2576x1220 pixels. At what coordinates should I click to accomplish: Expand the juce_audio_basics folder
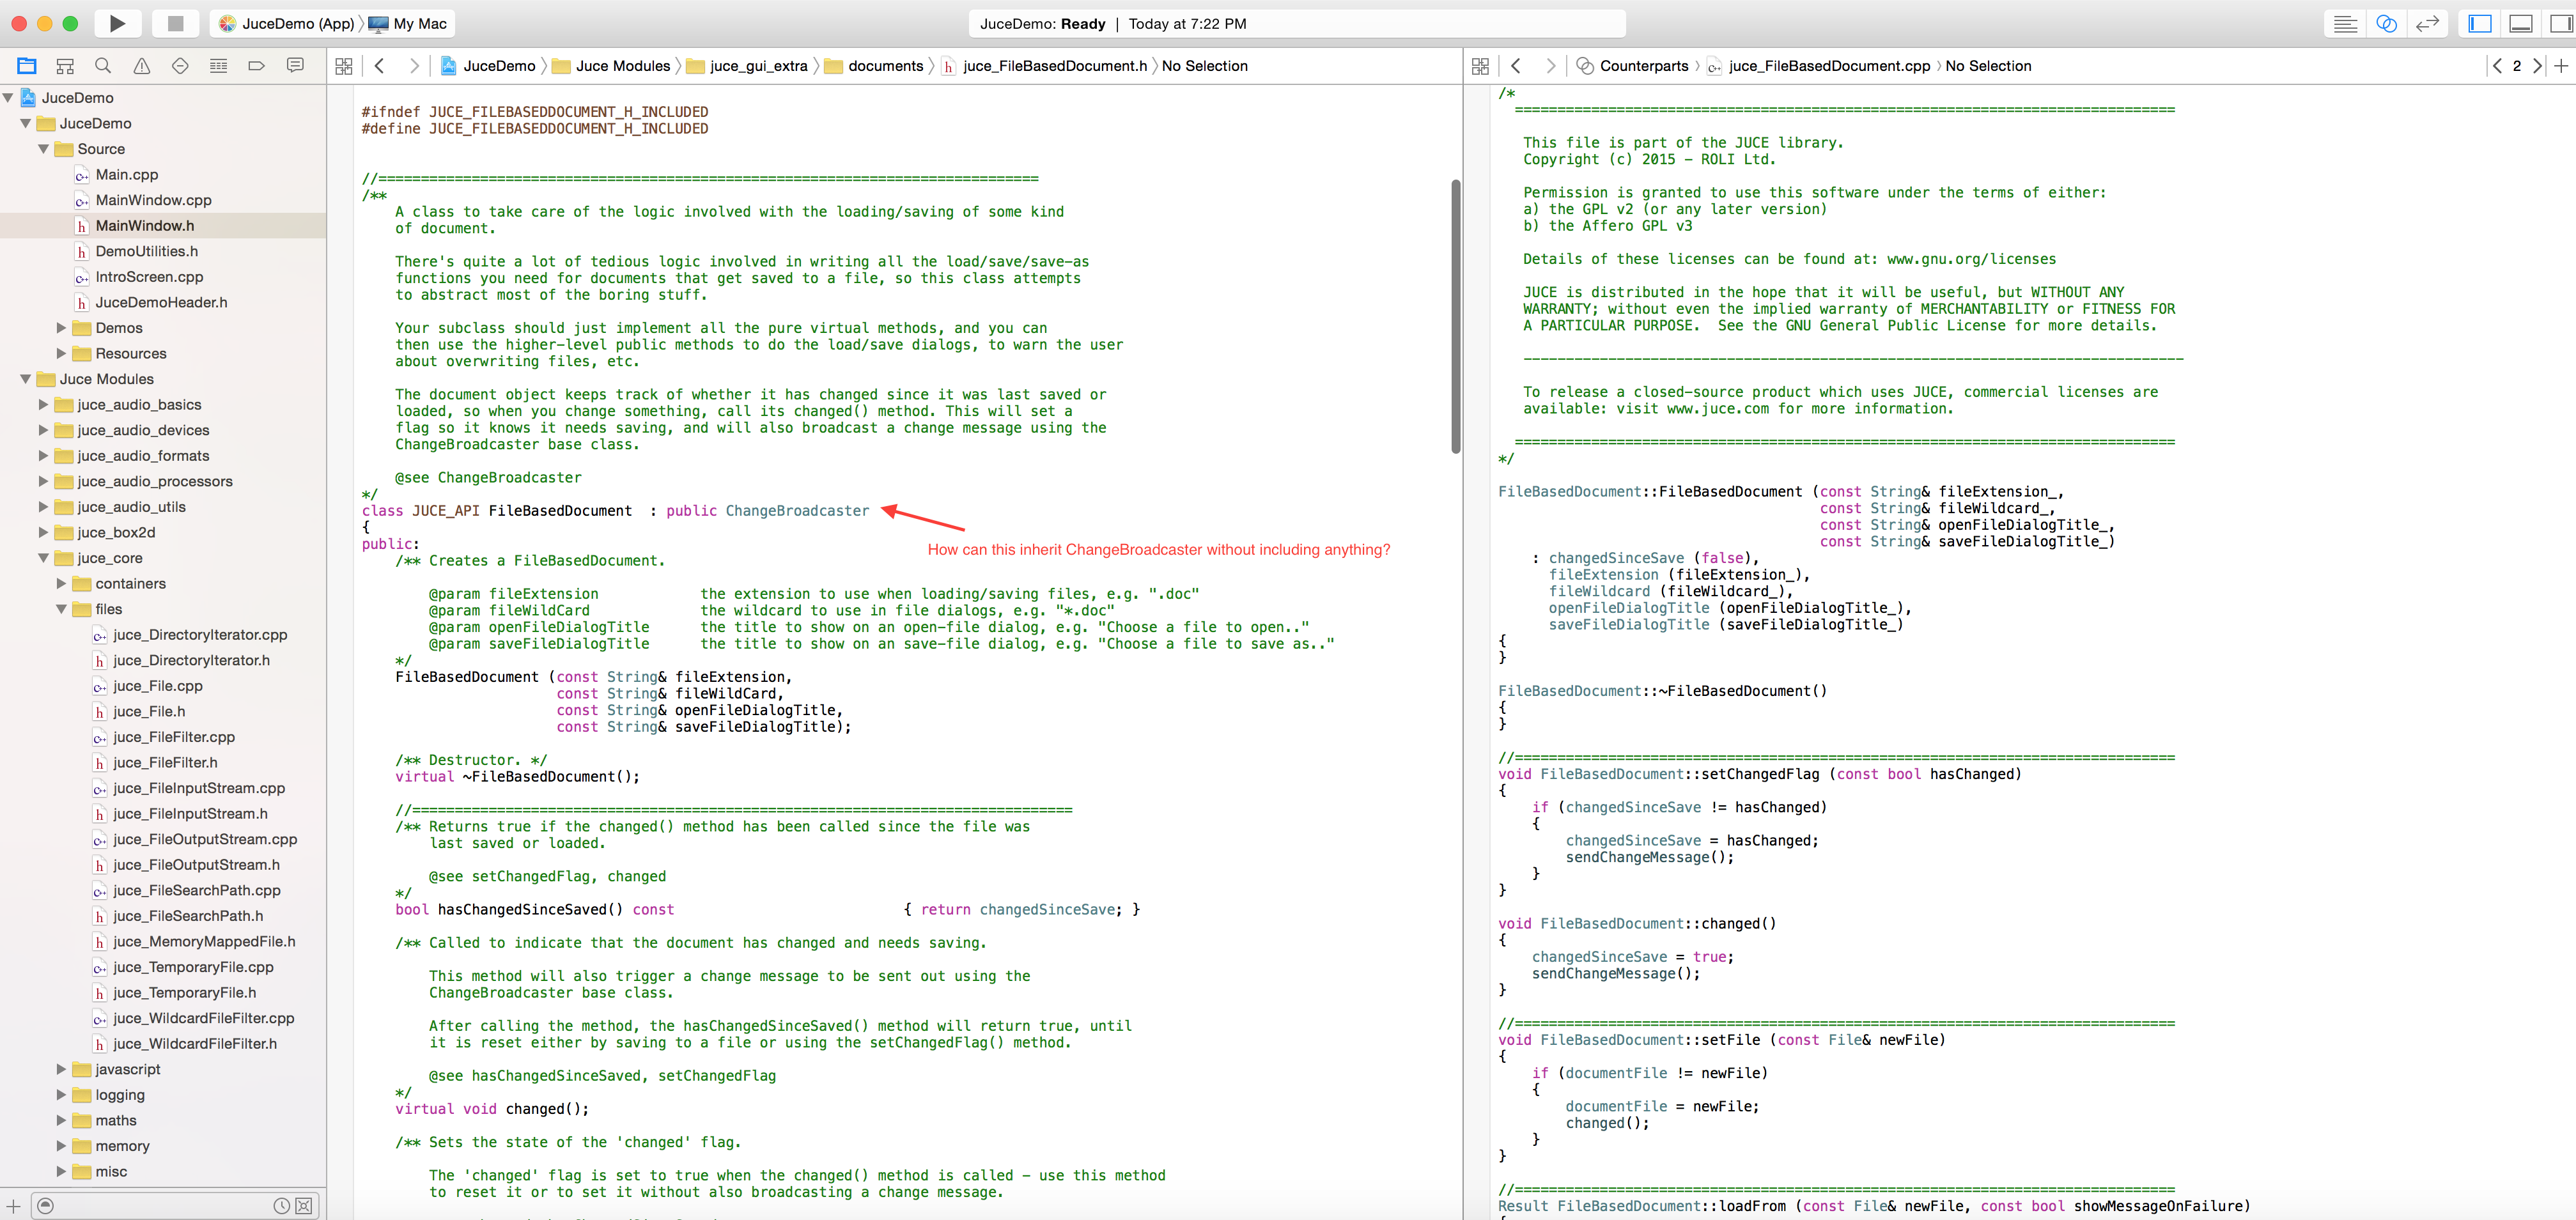[x=44, y=405]
